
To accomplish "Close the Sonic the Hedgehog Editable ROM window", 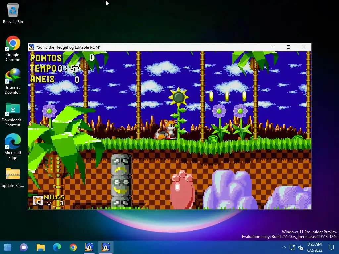I will pyautogui.click(x=303, y=47).
